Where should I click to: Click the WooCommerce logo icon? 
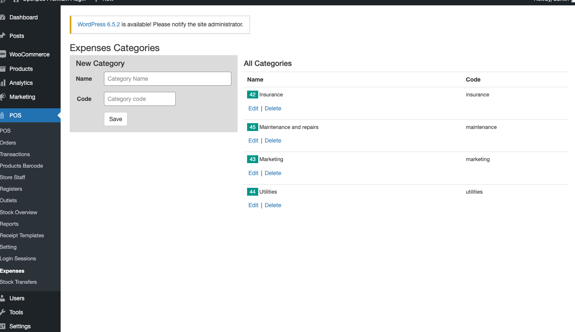point(2,54)
